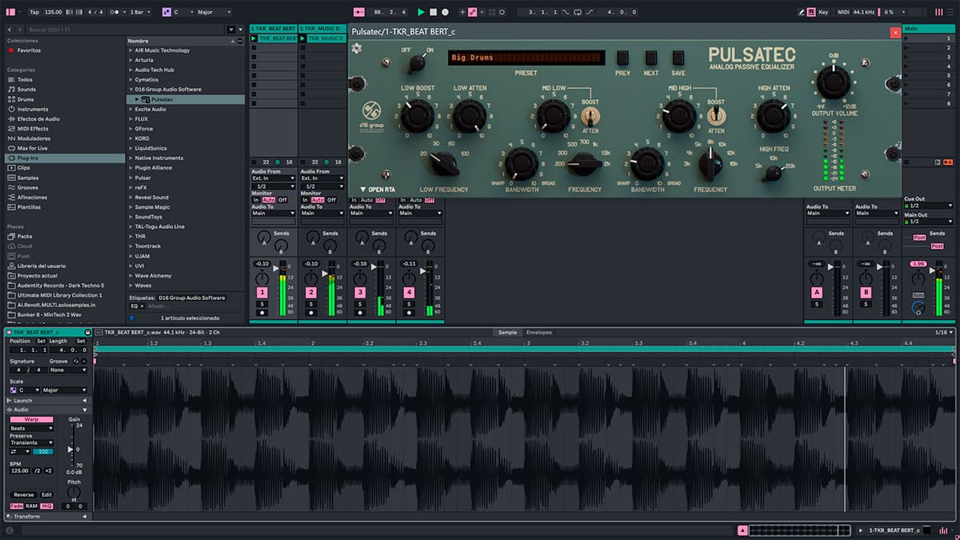Select the MIDI Effects category
This screenshot has height=540, width=960.
(x=33, y=129)
